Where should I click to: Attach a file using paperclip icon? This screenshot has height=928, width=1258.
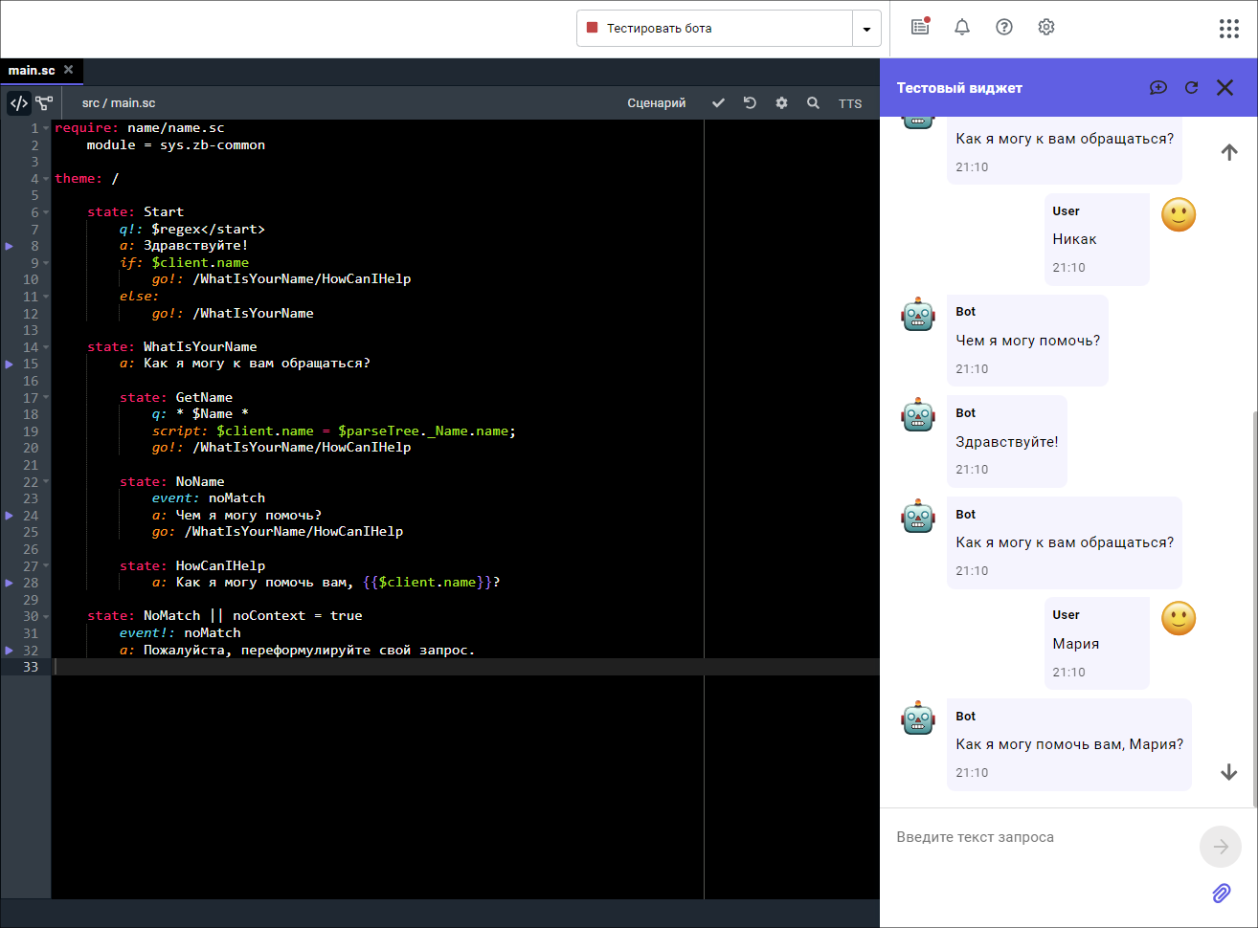1221,894
